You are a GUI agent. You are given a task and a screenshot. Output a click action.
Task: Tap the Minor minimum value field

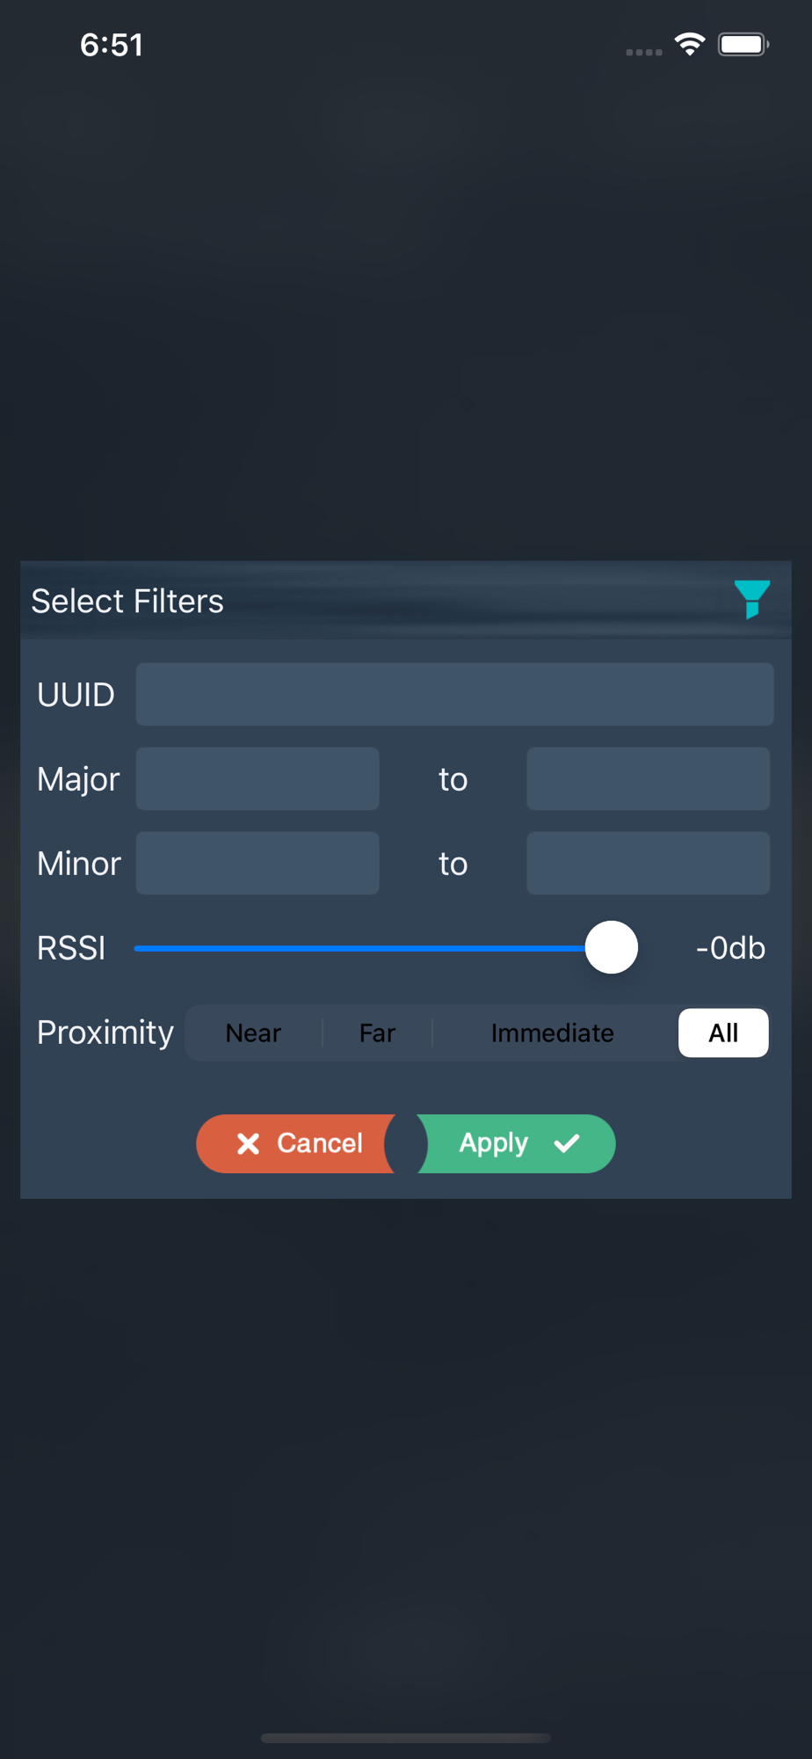click(x=257, y=863)
